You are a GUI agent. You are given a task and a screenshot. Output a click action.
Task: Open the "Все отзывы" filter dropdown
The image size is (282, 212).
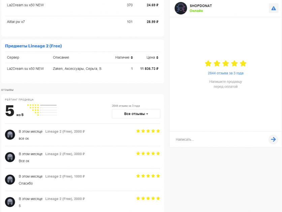click(x=136, y=114)
